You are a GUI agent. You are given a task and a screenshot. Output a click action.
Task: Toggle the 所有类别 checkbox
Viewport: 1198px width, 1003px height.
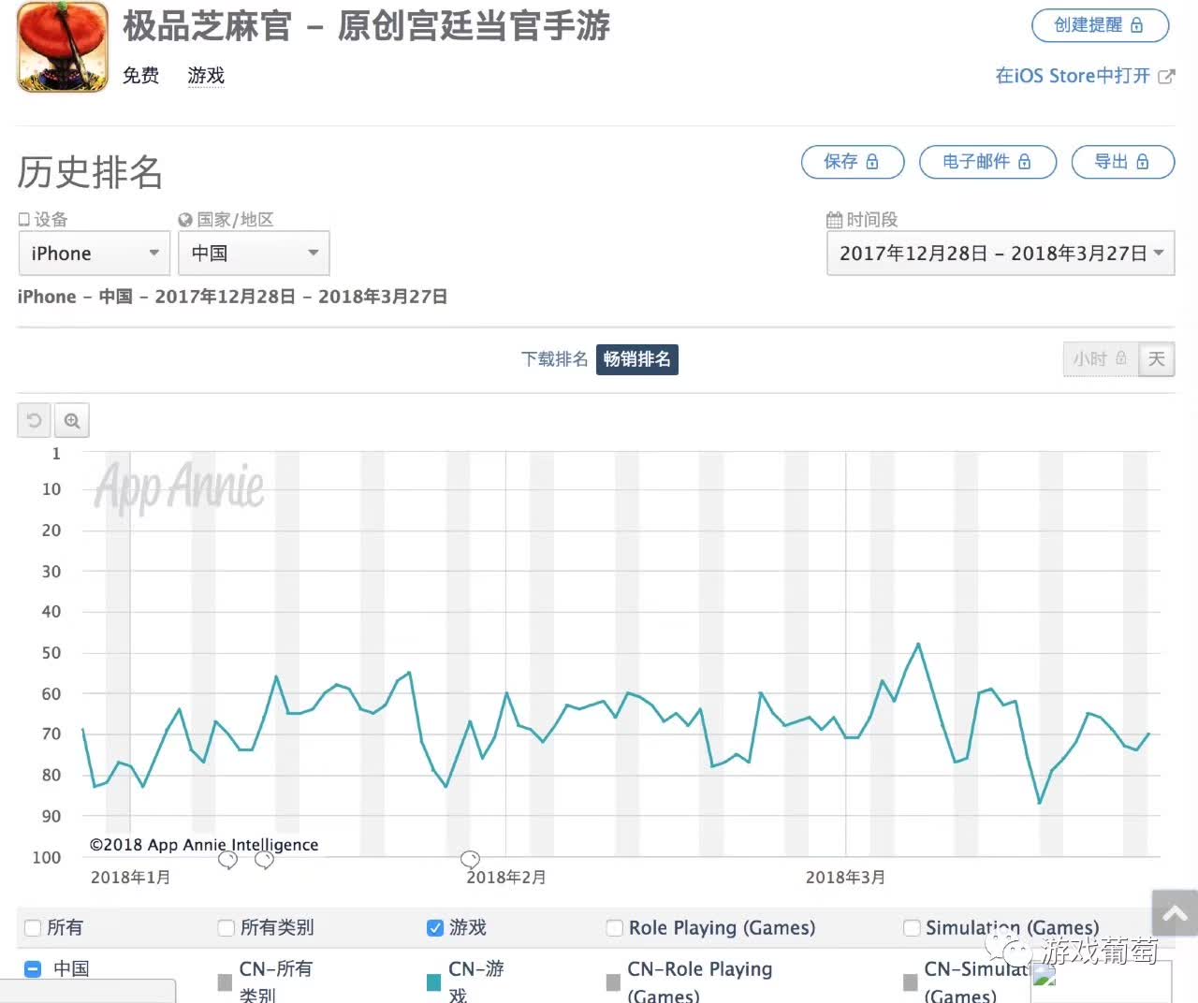[x=226, y=928]
